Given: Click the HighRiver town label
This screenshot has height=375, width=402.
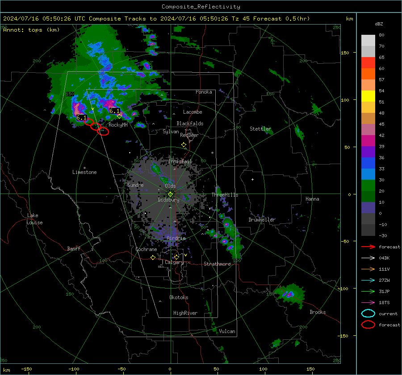Looking at the screenshot, I should coord(185,313).
